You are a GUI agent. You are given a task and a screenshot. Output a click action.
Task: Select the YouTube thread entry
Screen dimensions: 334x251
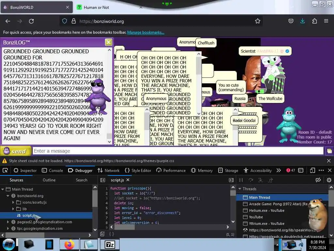256,217
